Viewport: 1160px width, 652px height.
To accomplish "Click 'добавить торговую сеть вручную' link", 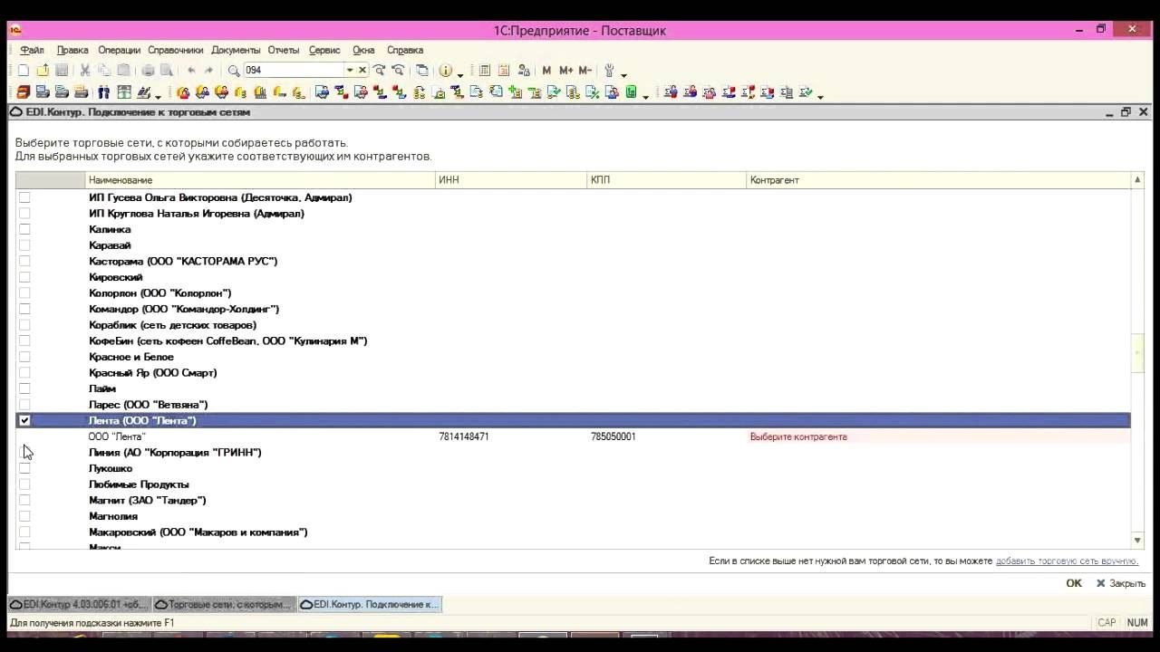I will [1066, 561].
